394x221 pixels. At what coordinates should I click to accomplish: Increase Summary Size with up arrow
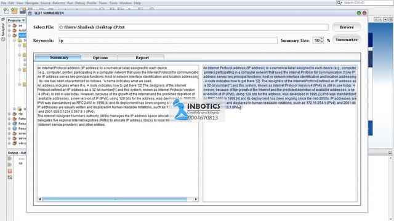pos(322,39)
